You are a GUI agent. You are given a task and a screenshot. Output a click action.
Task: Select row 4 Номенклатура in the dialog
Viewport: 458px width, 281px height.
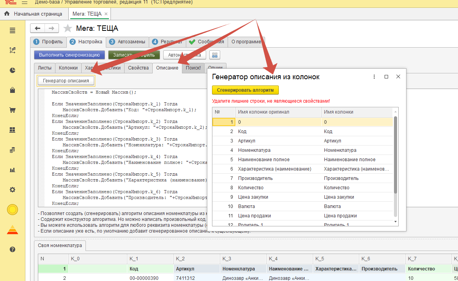[303, 150]
